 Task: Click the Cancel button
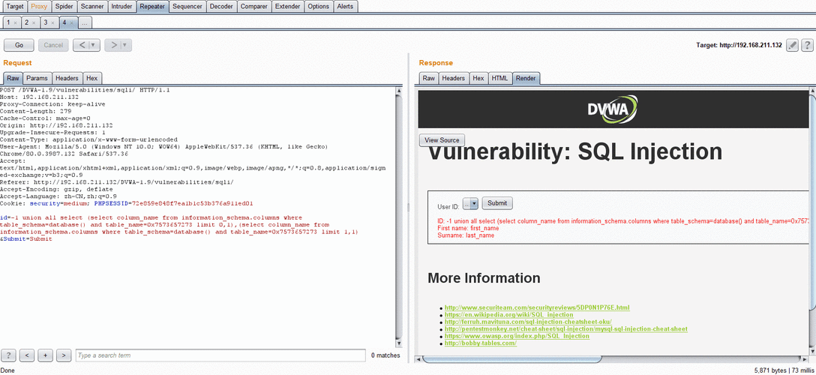click(53, 45)
